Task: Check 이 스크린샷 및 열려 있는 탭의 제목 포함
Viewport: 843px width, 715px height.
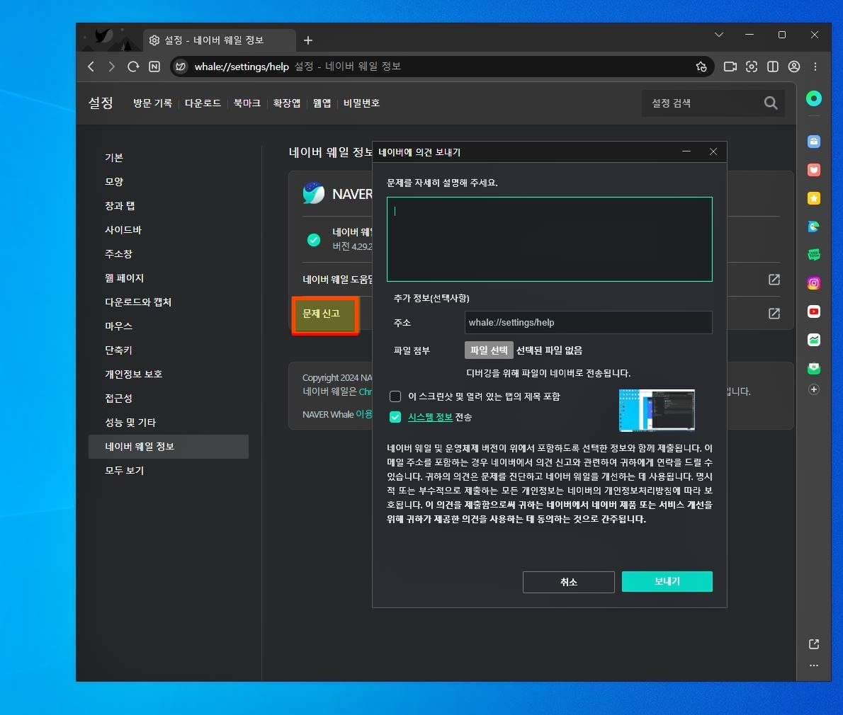Action: click(395, 396)
